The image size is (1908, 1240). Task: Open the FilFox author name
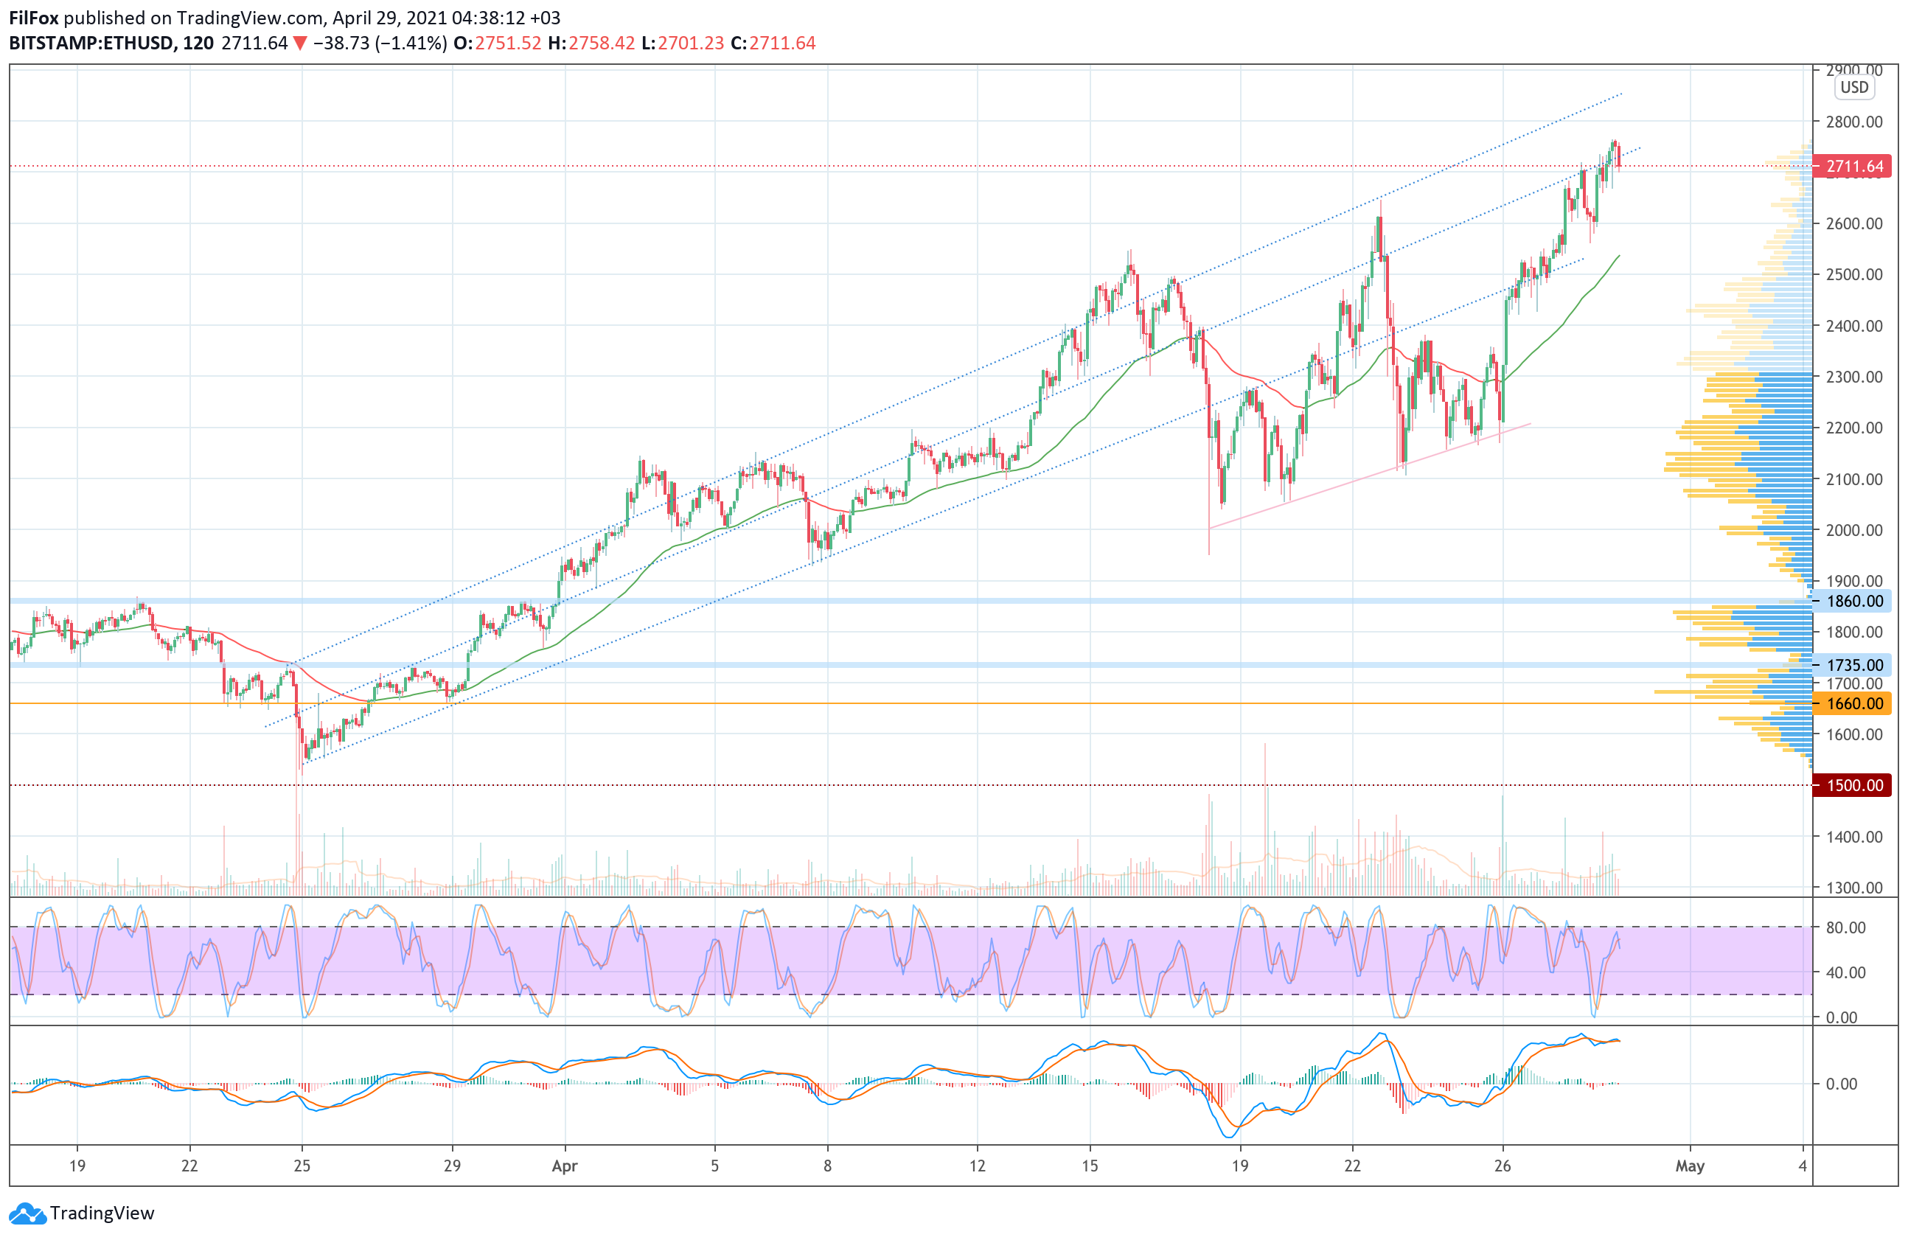coord(33,18)
